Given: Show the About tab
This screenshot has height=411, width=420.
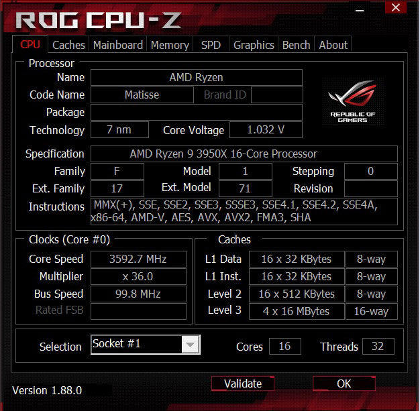Looking at the screenshot, I should tap(333, 45).
